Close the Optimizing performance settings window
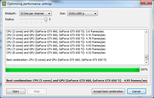Screen dimensions: 154x98 [146, 3]
